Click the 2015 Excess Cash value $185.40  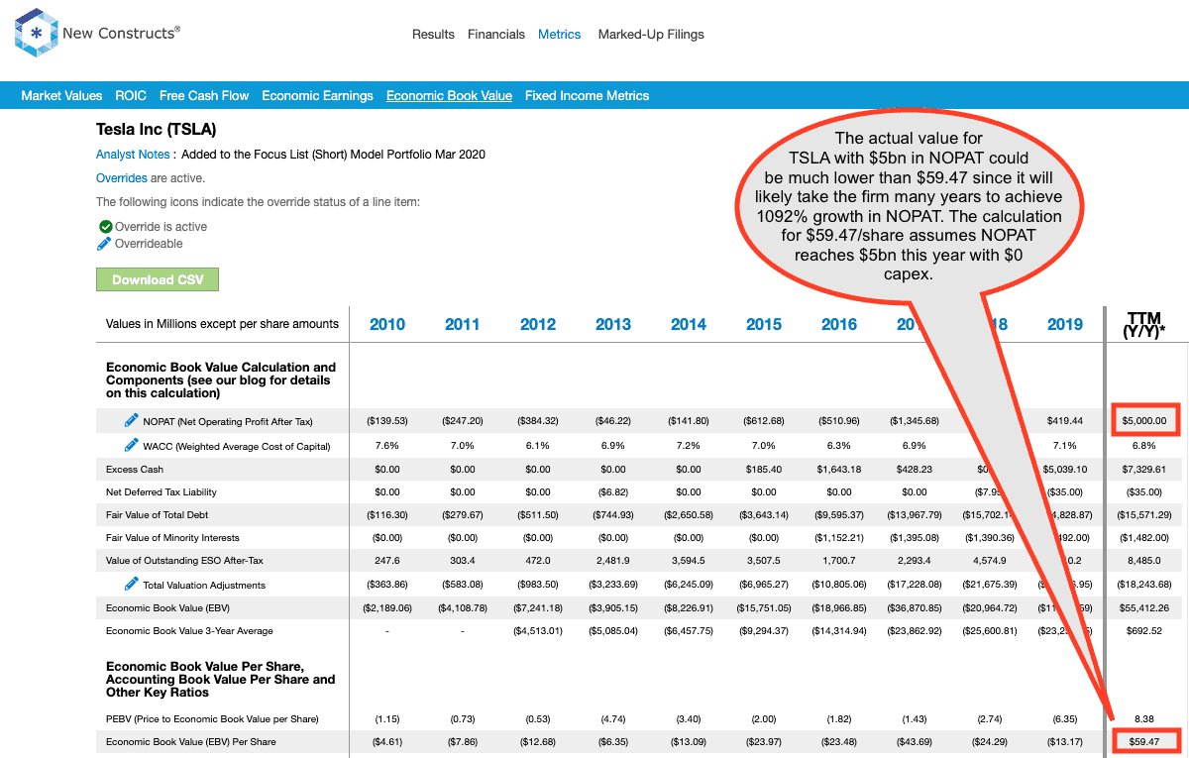click(764, 469)
